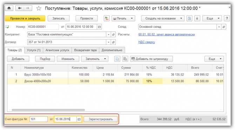Expand Создать на основании dropdown
This screenshot has width=235, height=130.
181,19
